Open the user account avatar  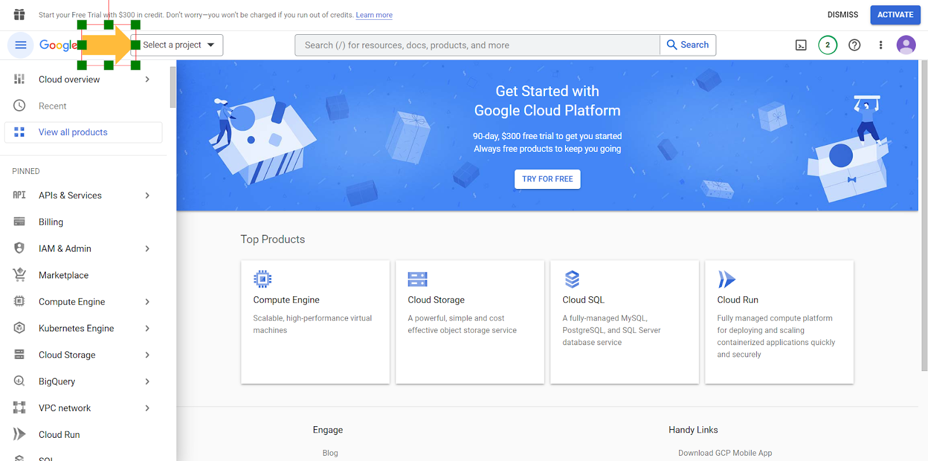906,45
